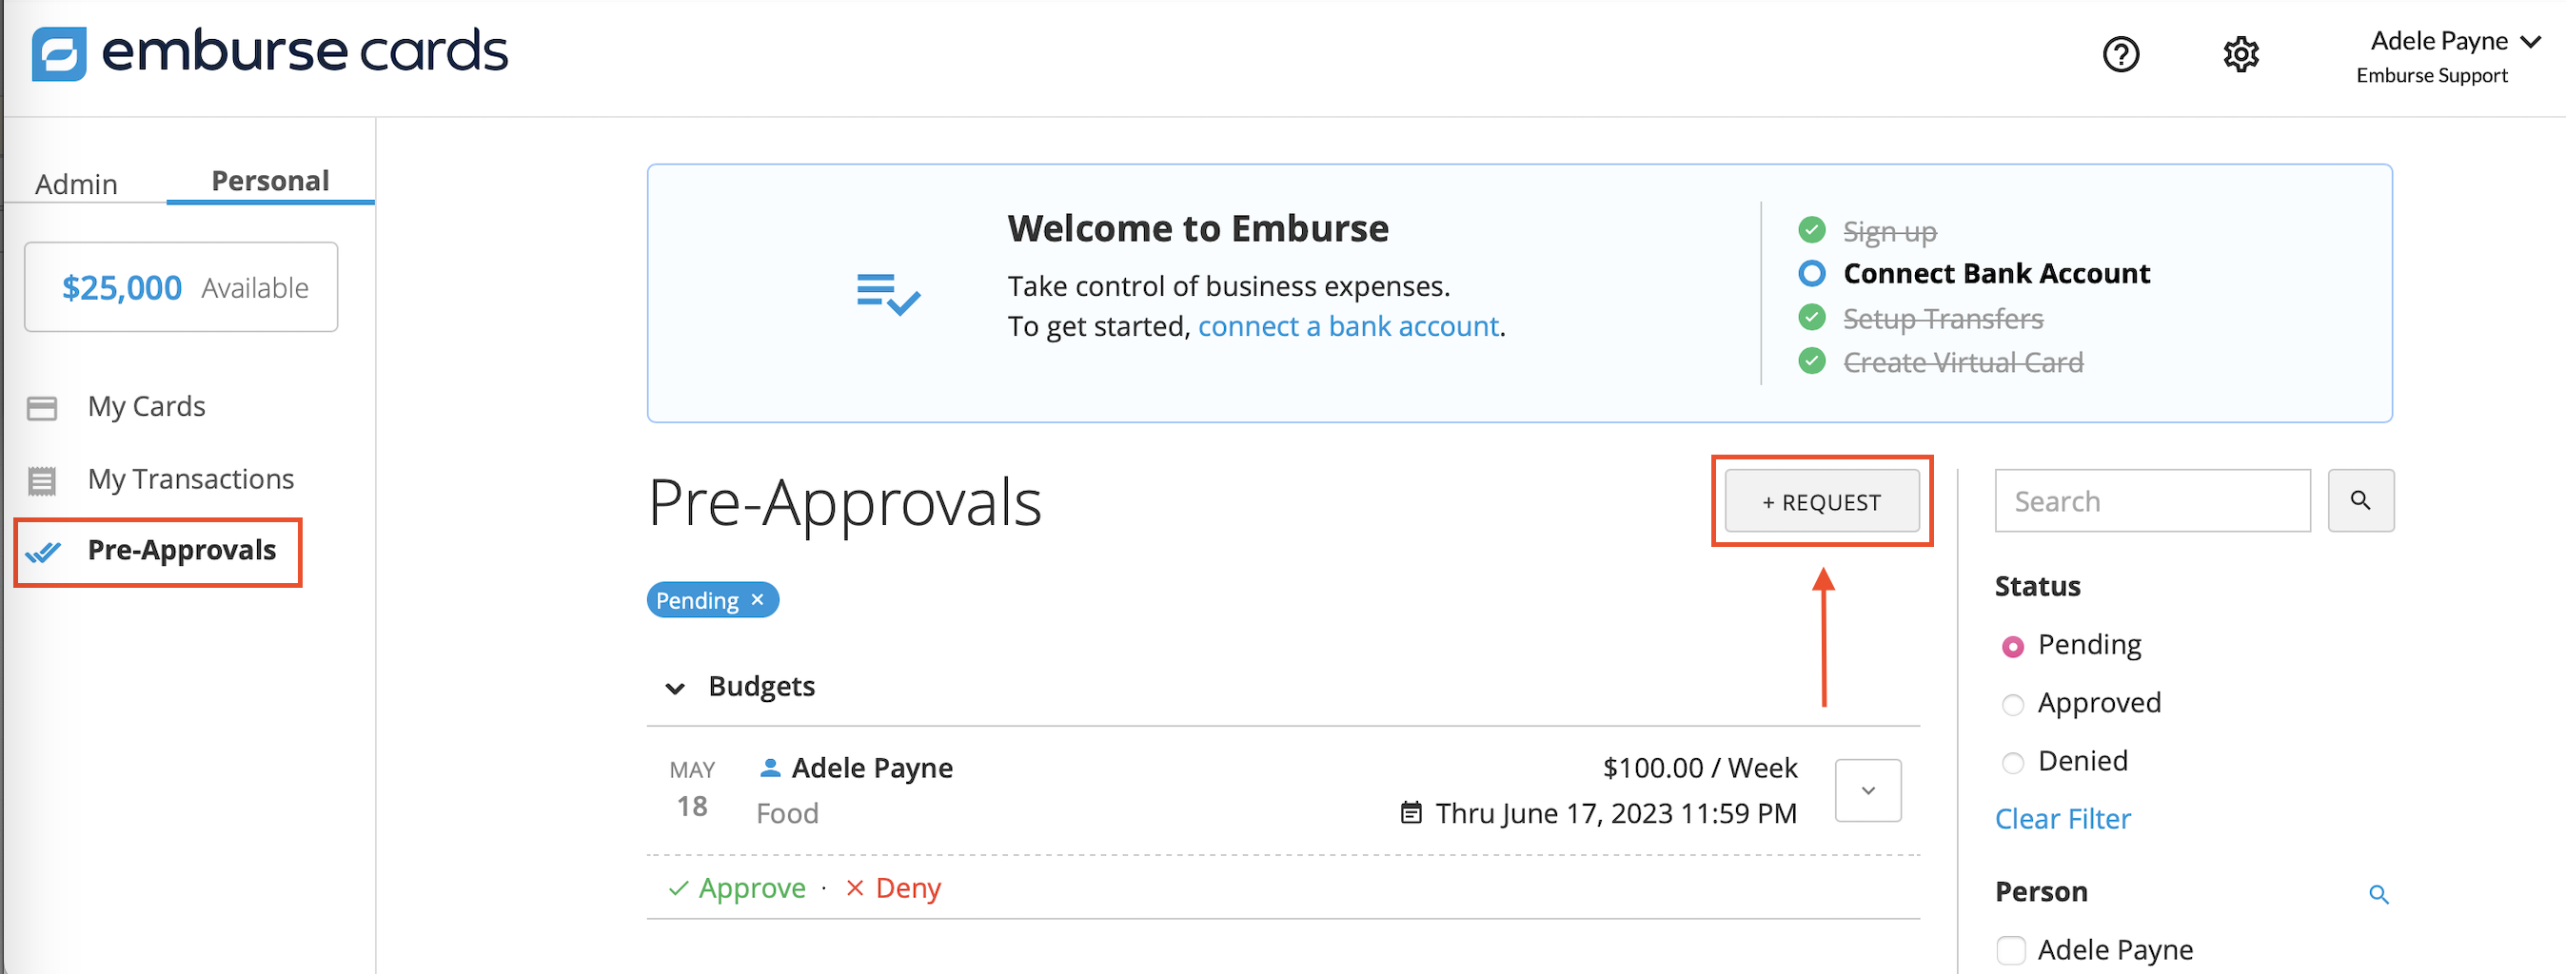The height and width of the screenshot is (974, 2566).
Task: Click the My Cards card icon
Action: pyautogui.click(x=42, y=407)
